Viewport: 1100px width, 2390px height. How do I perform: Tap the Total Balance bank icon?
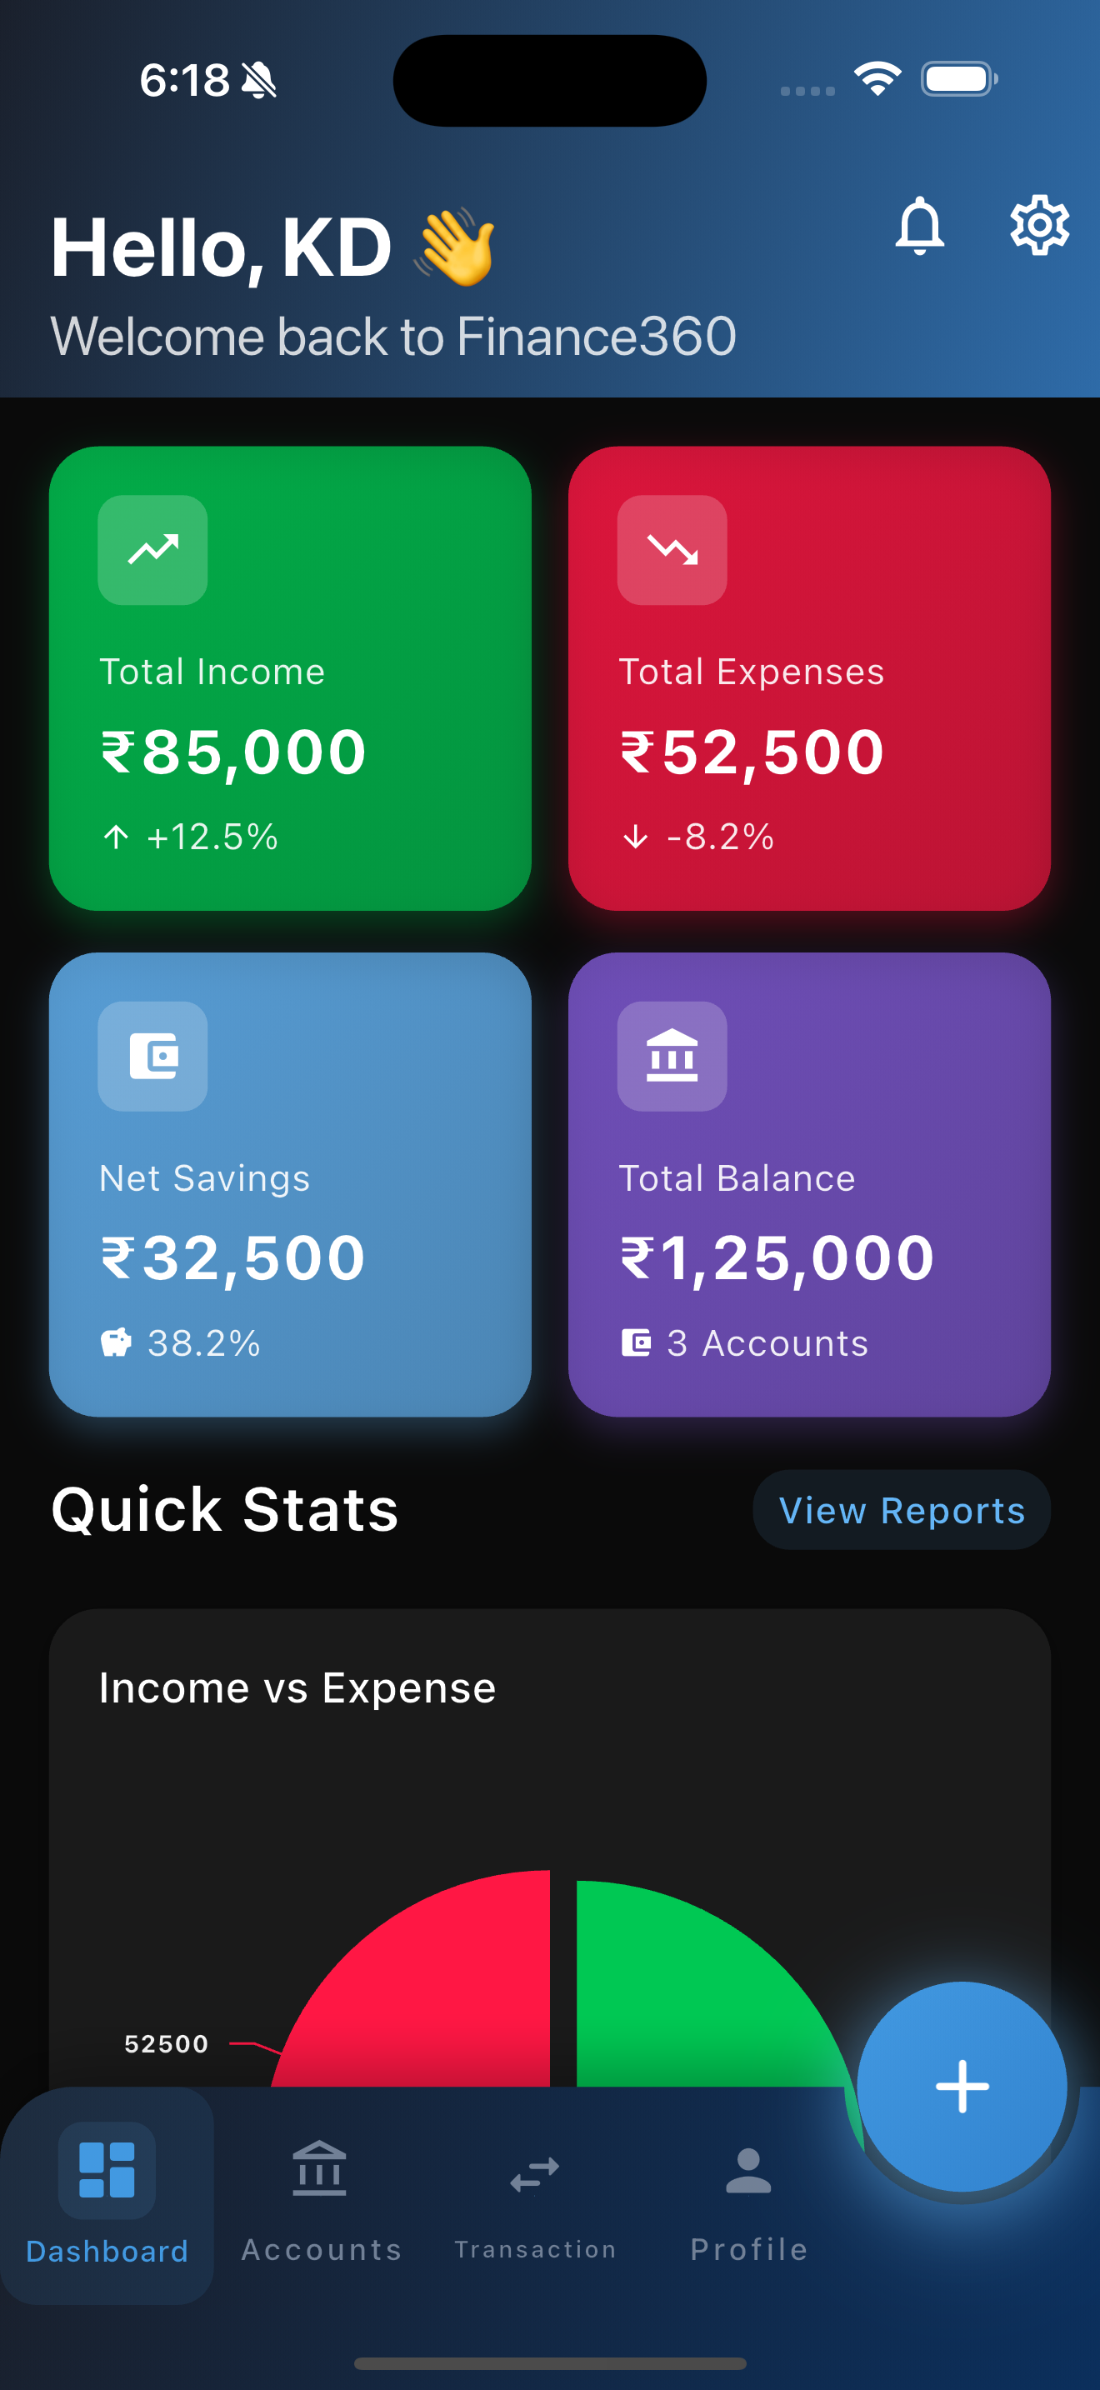point(672,1056)
